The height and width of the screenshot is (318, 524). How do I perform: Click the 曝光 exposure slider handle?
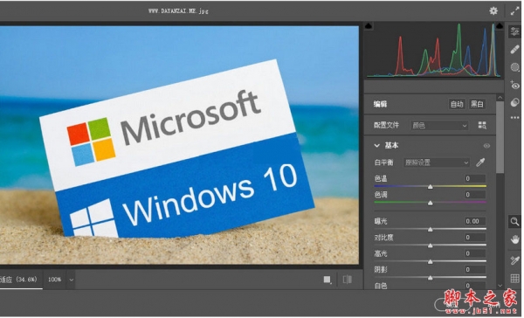(x=431, y=230)
